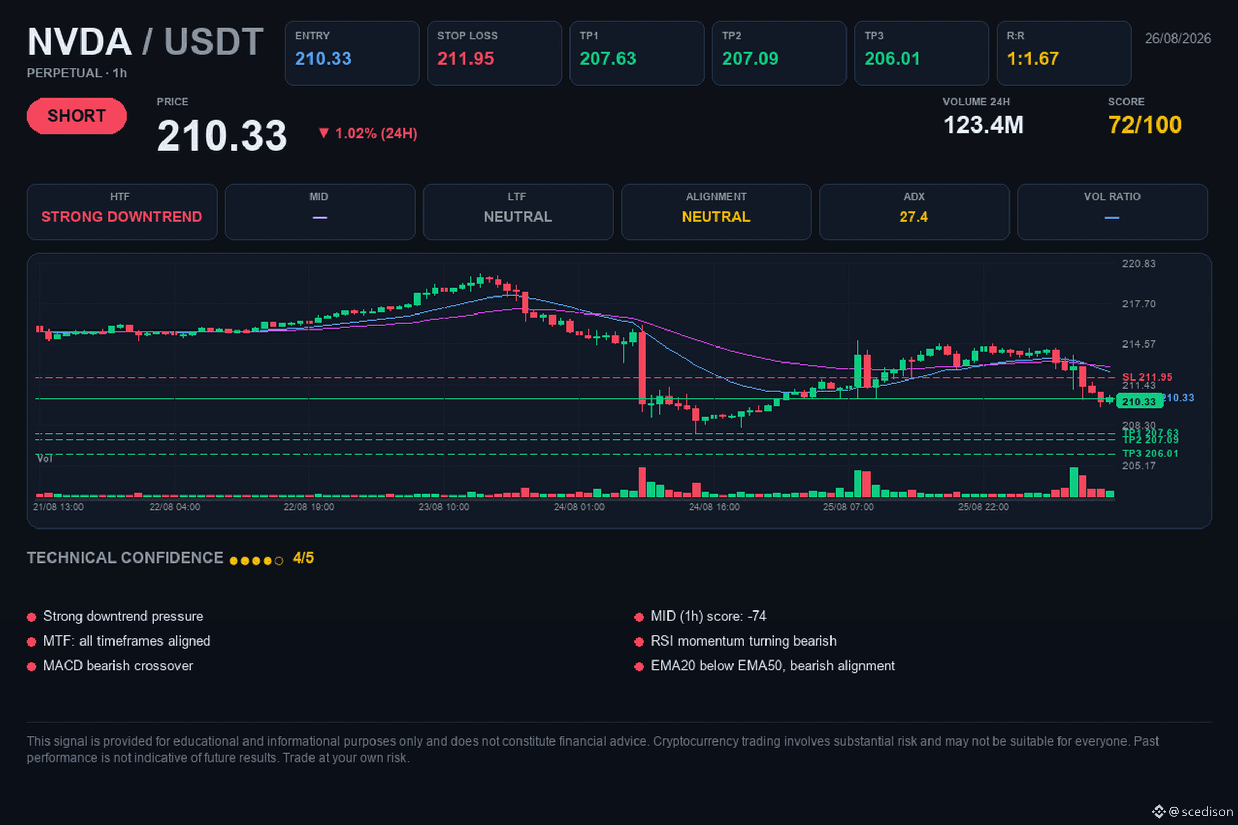
Task: Click "MTF: all timeframes aligned" bullet text
Action: 127,641
